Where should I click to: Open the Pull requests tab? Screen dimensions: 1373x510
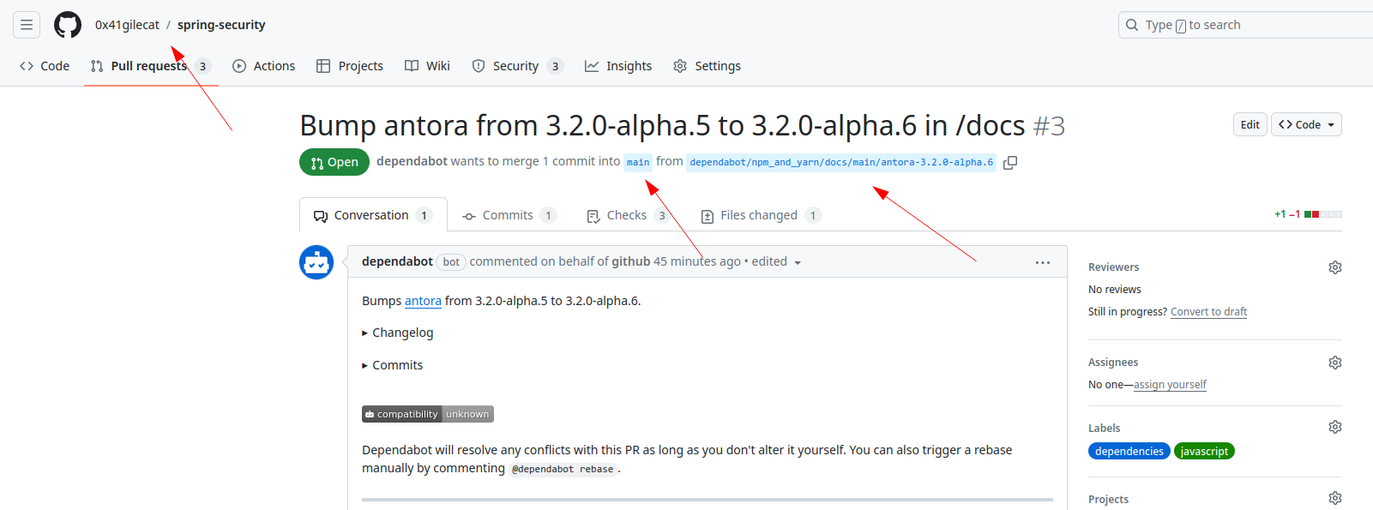pos(151,66)
